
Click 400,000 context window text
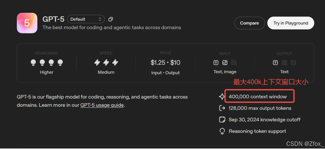(x=258, y=97)
